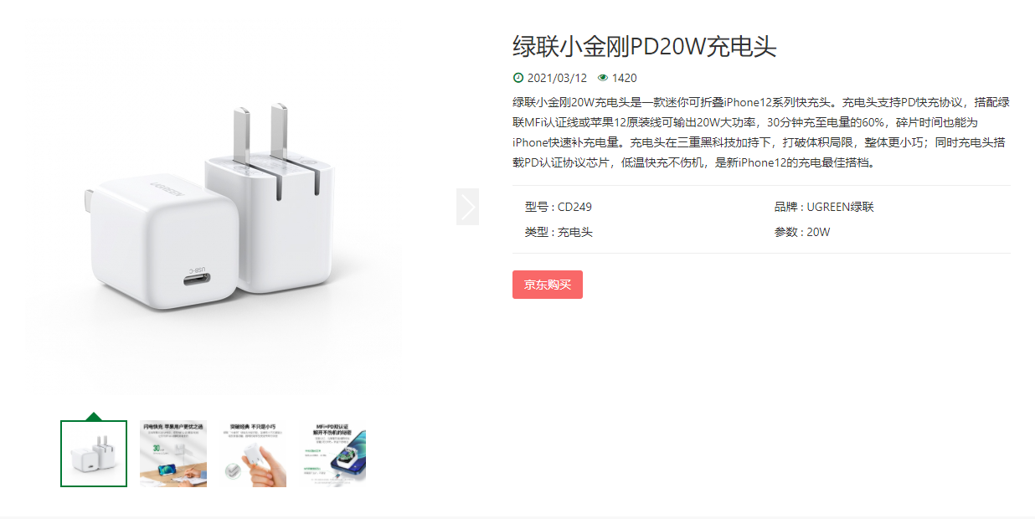This screenshot has height=519, width=1035.
Task: Open the 绿联小金刚PD20W充电头 title
Action: point(645,47)
